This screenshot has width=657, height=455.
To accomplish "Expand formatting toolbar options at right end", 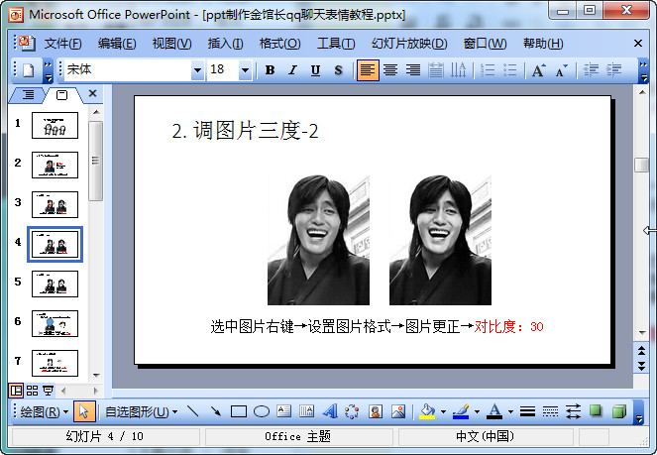I will click(643, 70).
